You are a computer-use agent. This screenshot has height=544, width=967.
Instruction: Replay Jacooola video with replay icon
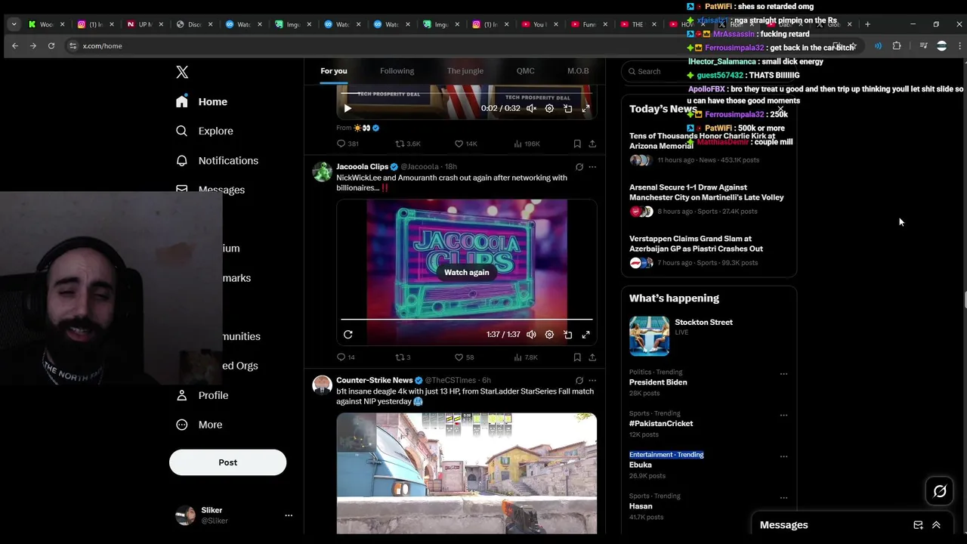pos(348,335)
